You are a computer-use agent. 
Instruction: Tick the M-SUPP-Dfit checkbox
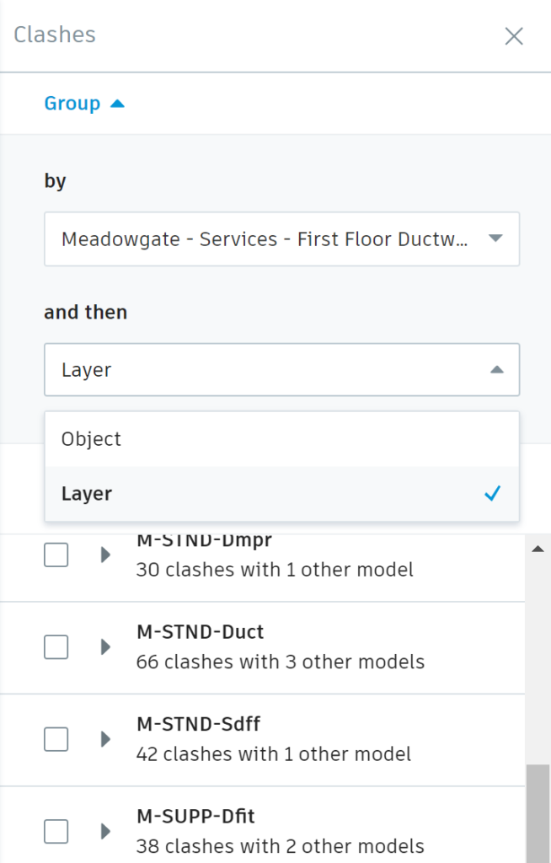tap(56, 831)
